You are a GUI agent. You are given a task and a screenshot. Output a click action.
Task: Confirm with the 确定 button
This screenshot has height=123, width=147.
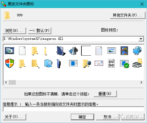click(82, 117)
